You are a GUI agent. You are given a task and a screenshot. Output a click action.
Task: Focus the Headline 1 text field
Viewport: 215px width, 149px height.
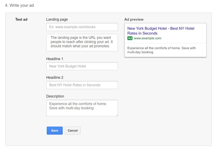(82, 66)
